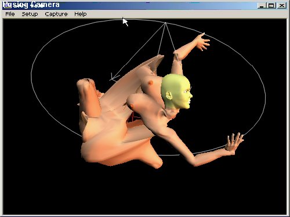The width and height of the screenshot is (290, 217).
Task: Select the figure's raised upper hand
Action: point(202,41)
